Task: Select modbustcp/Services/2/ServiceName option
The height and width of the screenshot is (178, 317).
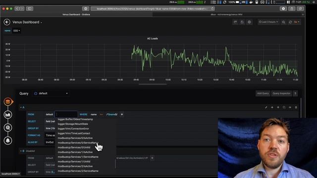Action: 78,171
